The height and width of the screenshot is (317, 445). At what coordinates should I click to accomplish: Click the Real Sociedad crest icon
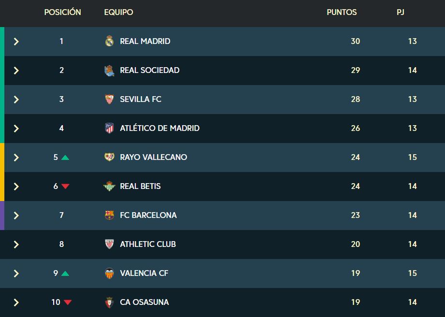[x=109, y=71]
